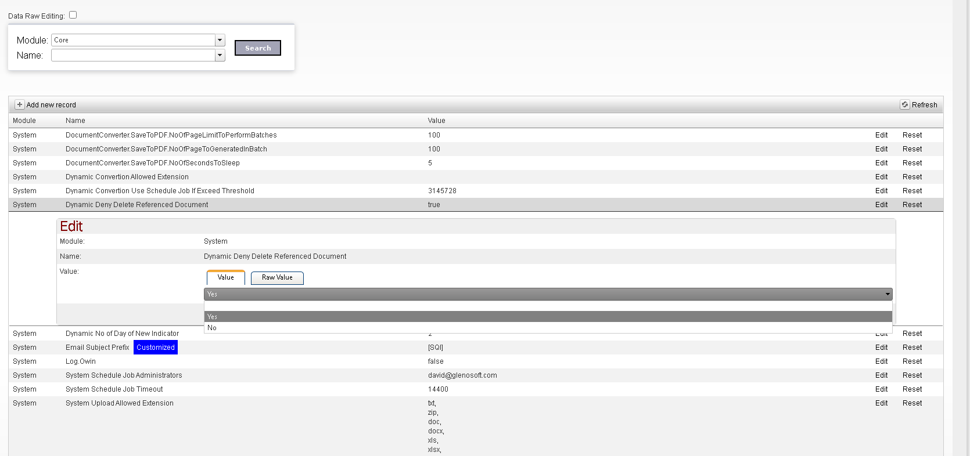The height and width of the screenshot is (456, 970).
Task: Edit System Schedule Job Administrators row
Action: pyautogui.click(x=881, y=375)
